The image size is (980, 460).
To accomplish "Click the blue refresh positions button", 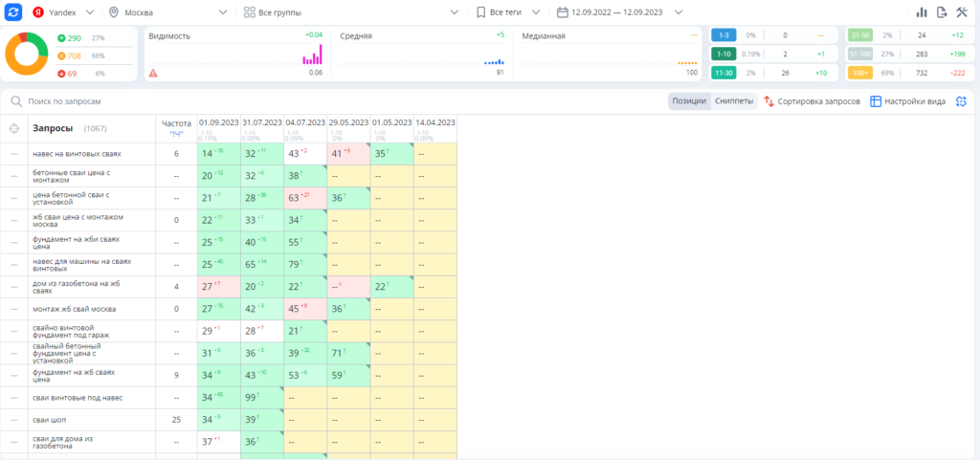I will 13,11.
